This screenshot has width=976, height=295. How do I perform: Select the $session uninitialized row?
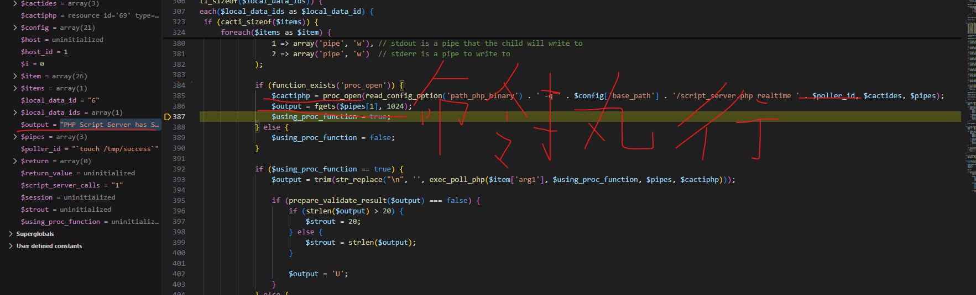point(81,197)
